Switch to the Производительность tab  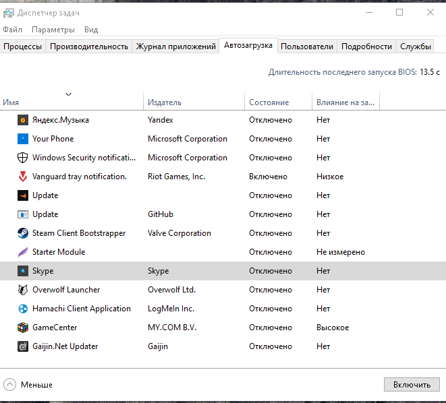(89, 46)
